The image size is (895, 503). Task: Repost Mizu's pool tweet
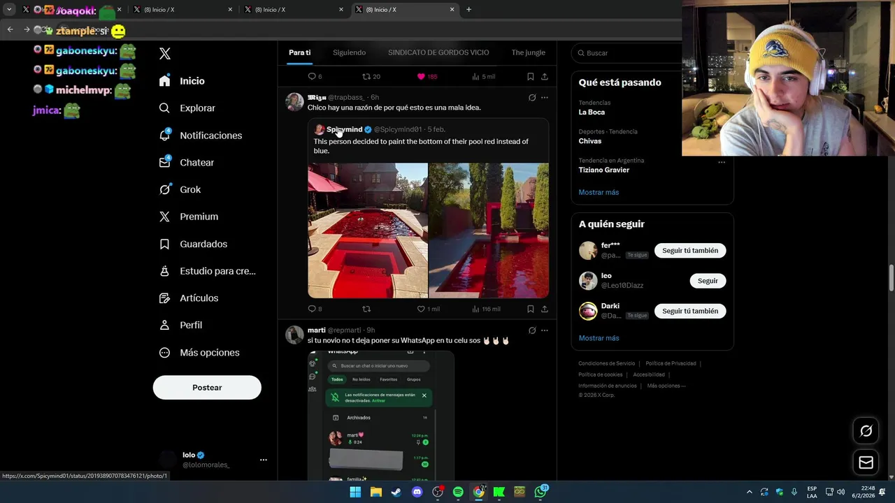point(366,309)
